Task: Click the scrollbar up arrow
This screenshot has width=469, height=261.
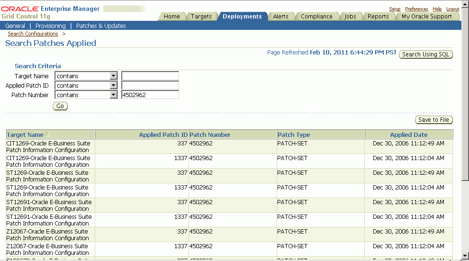Action: tap(465, 4)
